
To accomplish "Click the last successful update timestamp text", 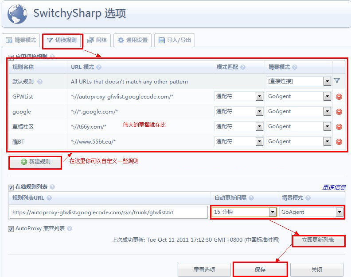I will coord(195,240).
